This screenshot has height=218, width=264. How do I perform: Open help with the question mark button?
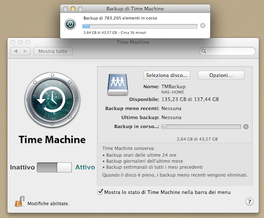248,202
